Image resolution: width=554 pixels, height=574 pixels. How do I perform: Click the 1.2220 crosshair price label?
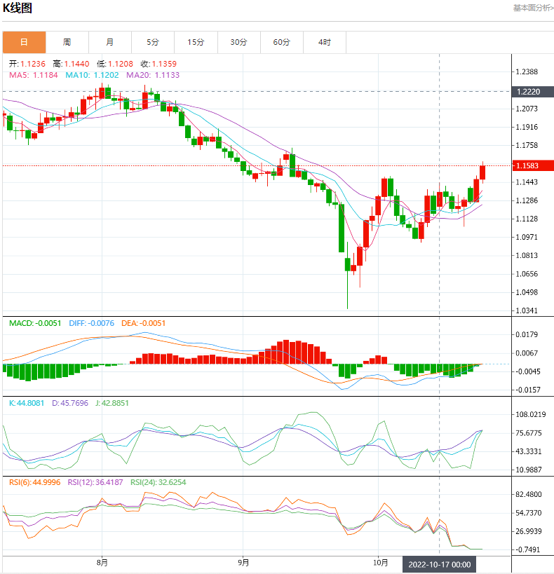point(532,92)
